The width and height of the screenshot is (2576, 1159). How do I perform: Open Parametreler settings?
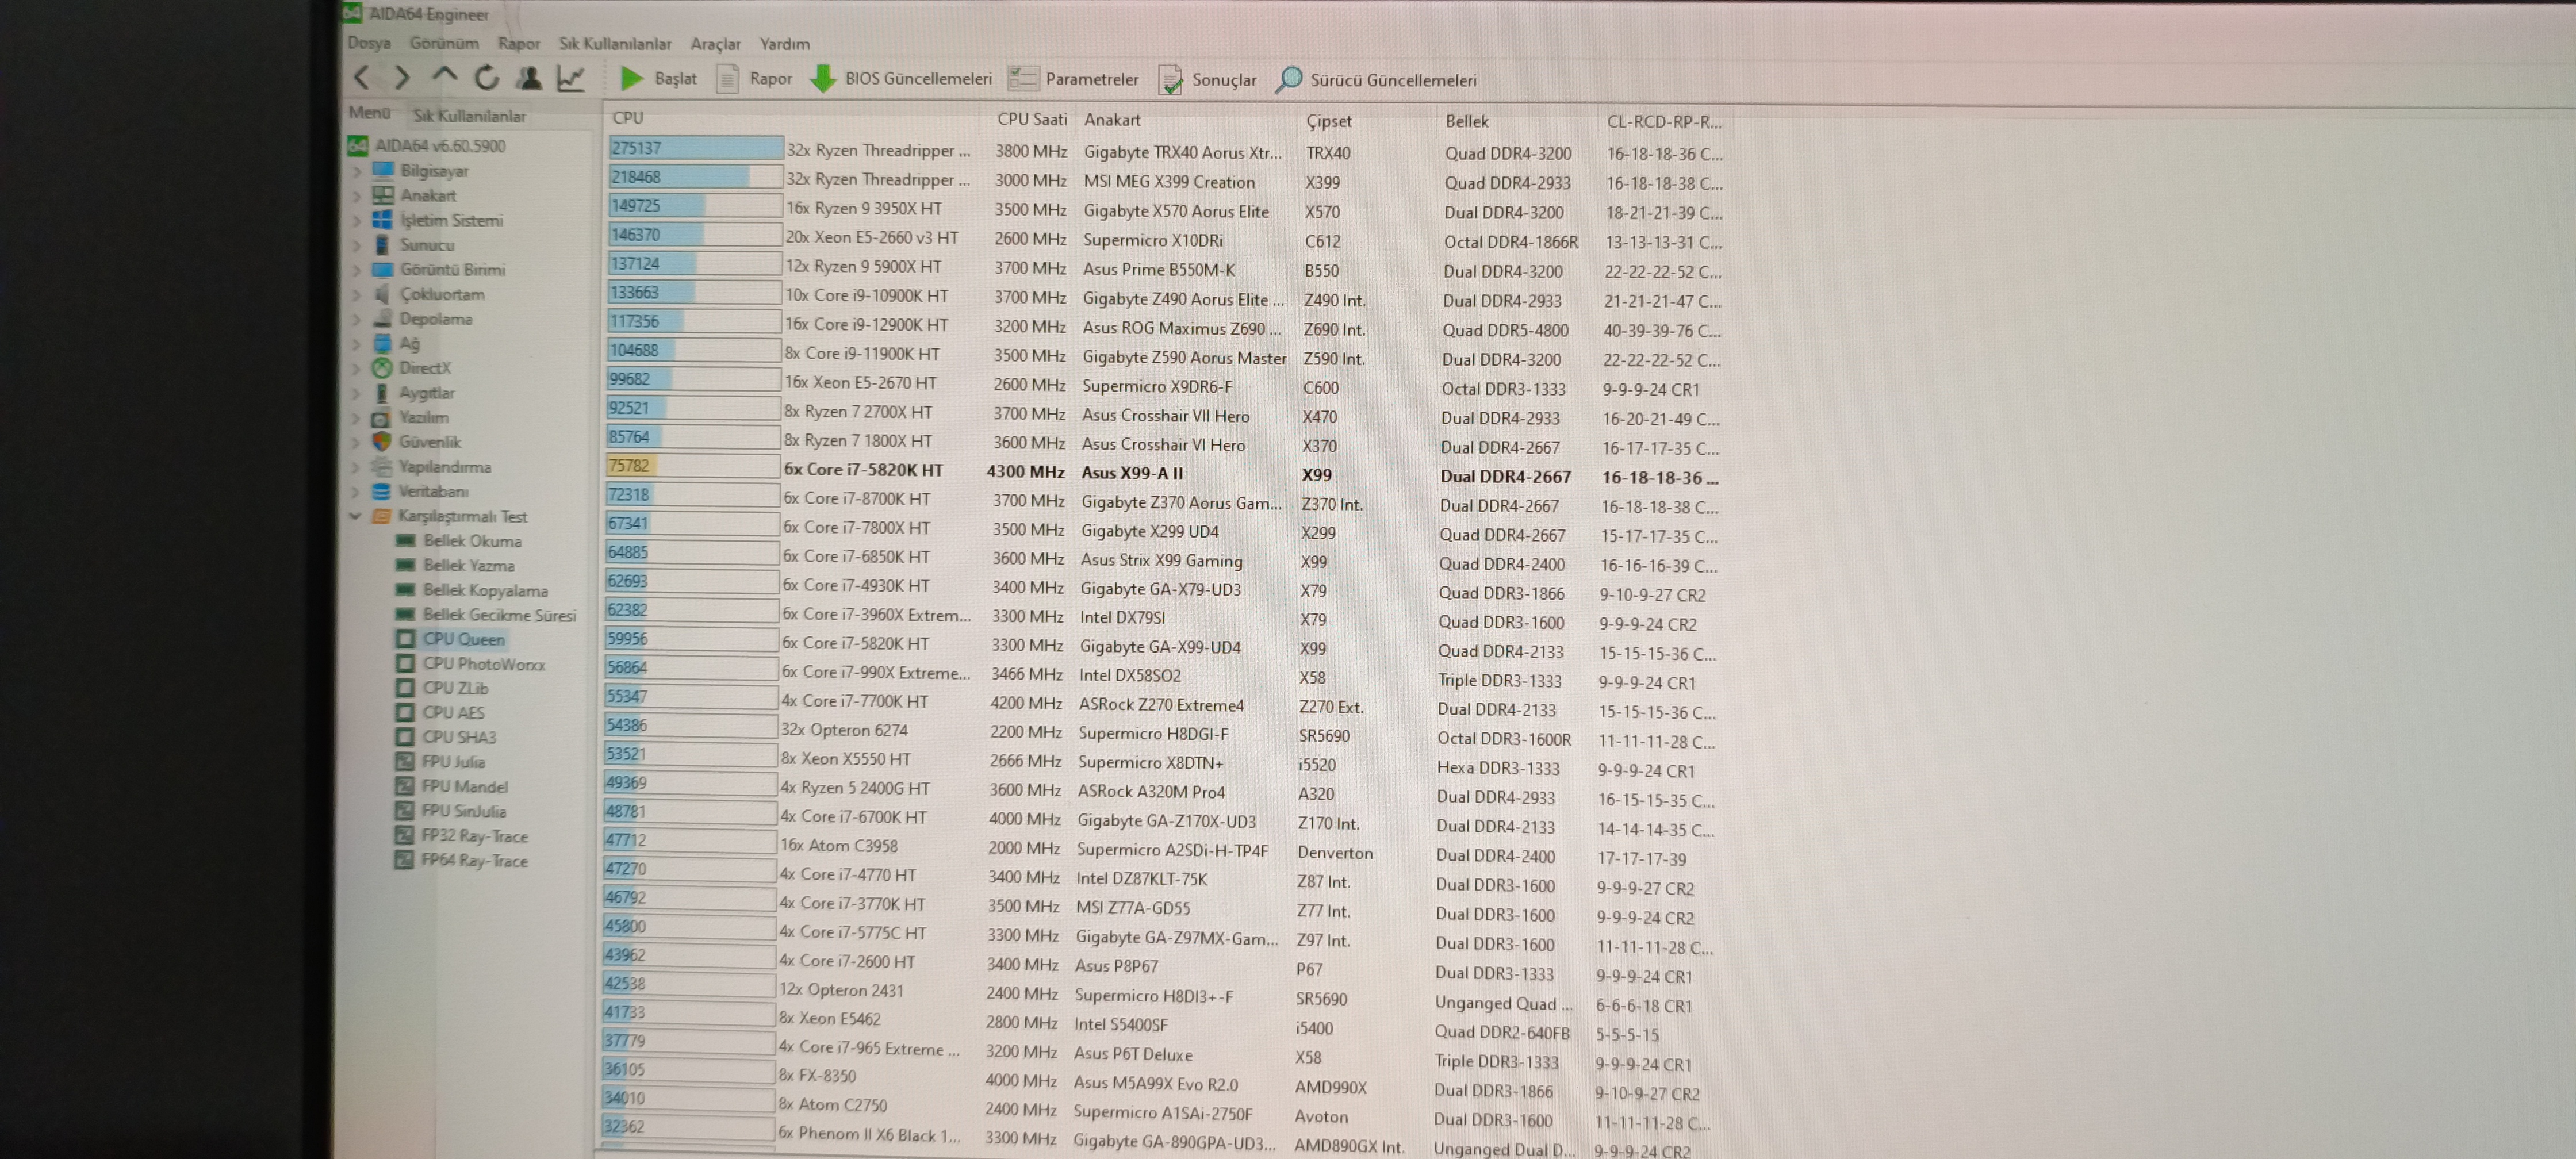[x=1073, y=79]
